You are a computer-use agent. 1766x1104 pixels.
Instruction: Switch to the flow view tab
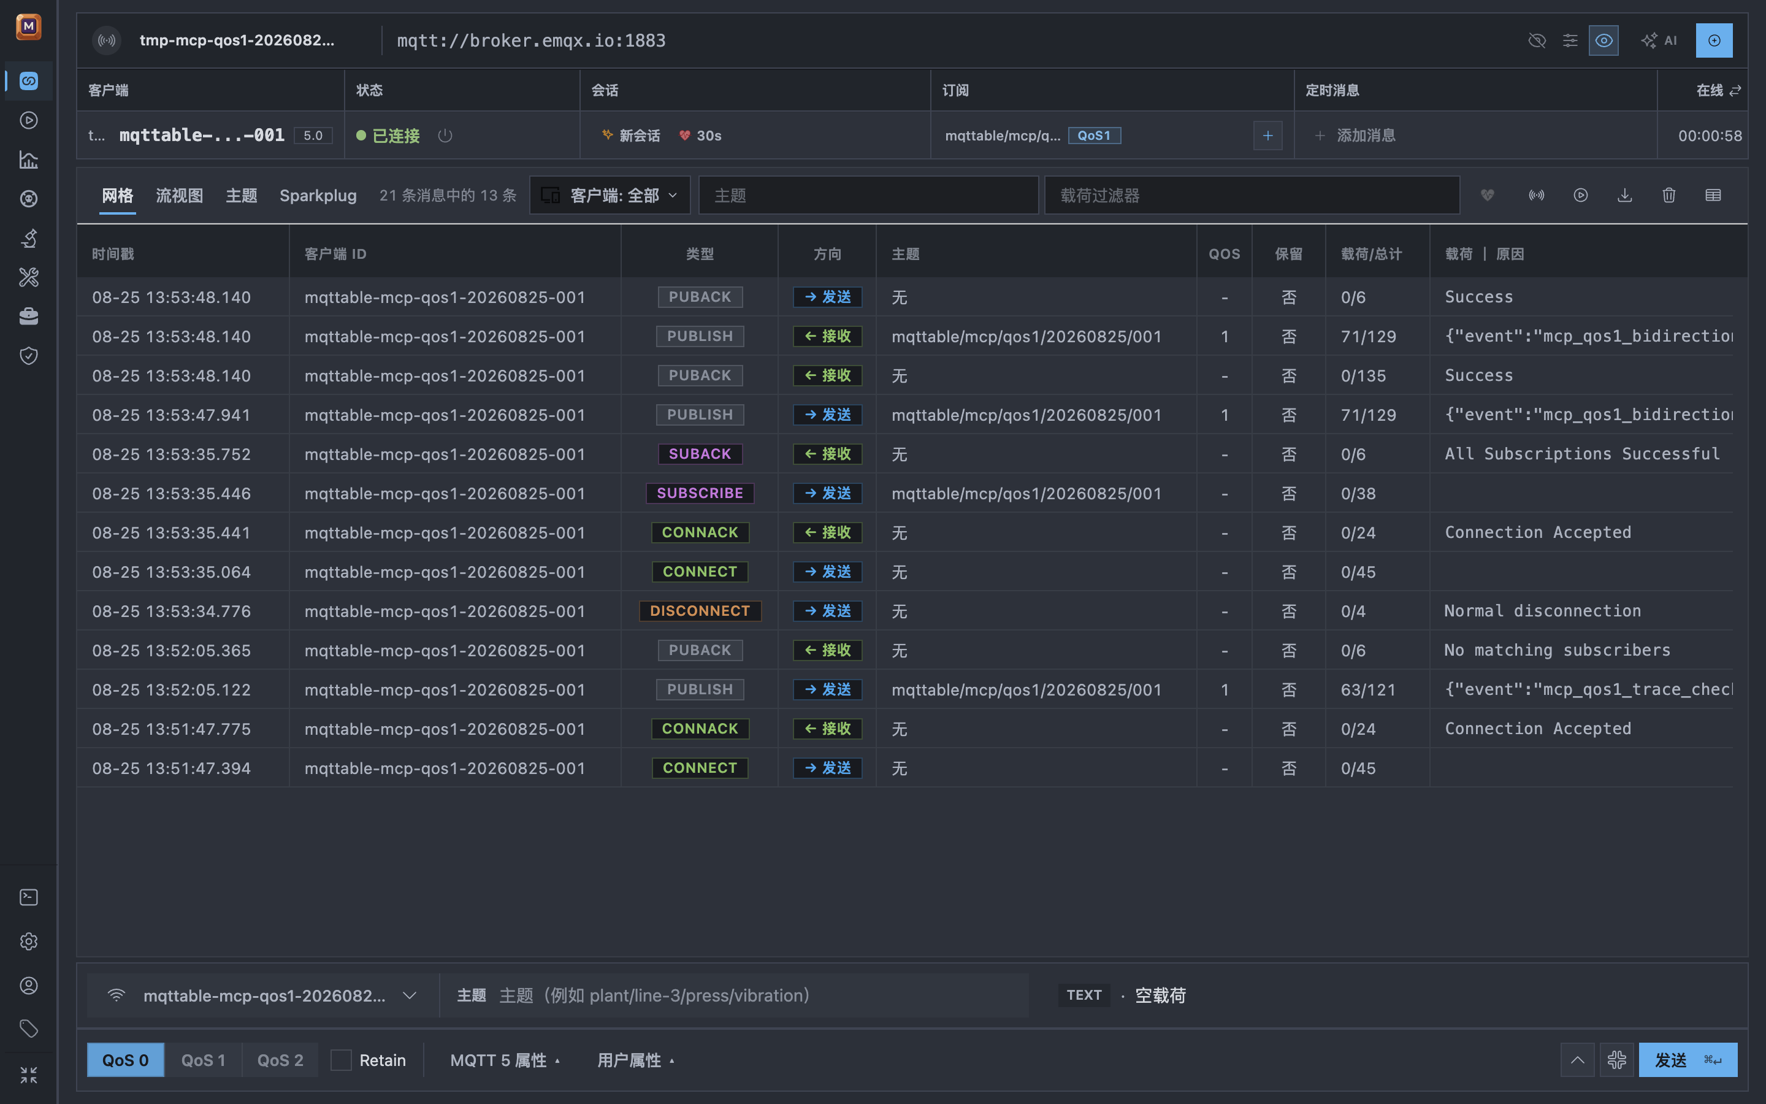pyautogui.click(x=180, y=195)
